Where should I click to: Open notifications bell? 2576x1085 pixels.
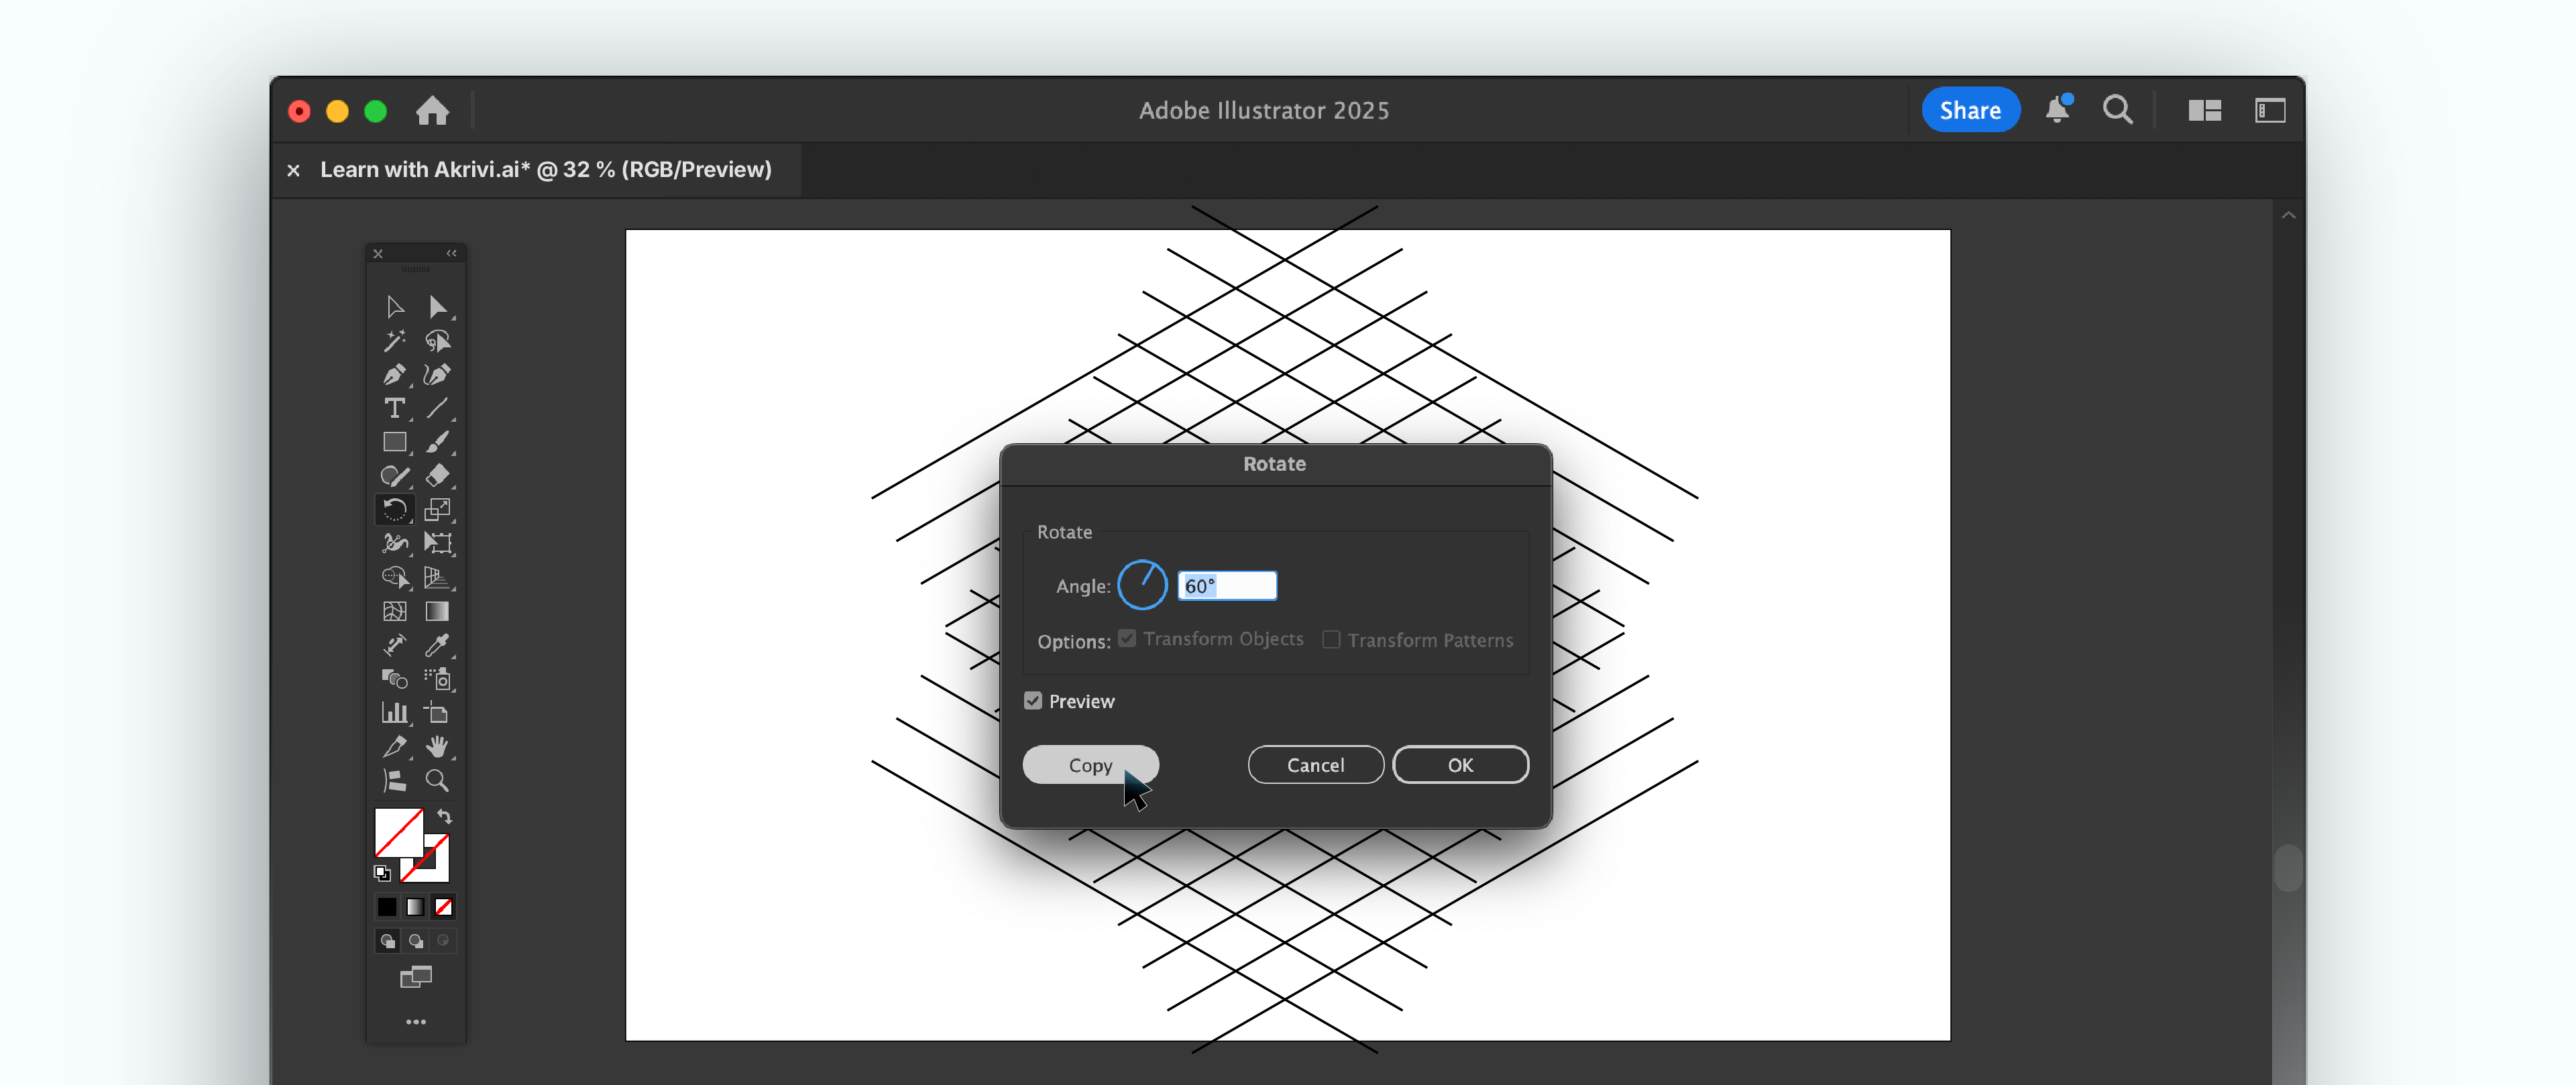2058,109
